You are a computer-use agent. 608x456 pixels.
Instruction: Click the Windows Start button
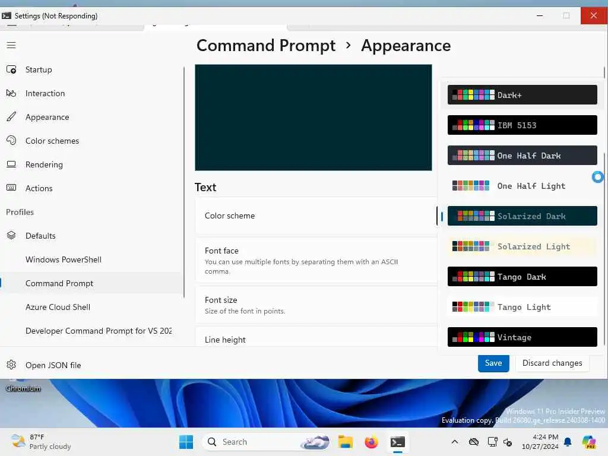pyautogui.click(x=186, y=442)
